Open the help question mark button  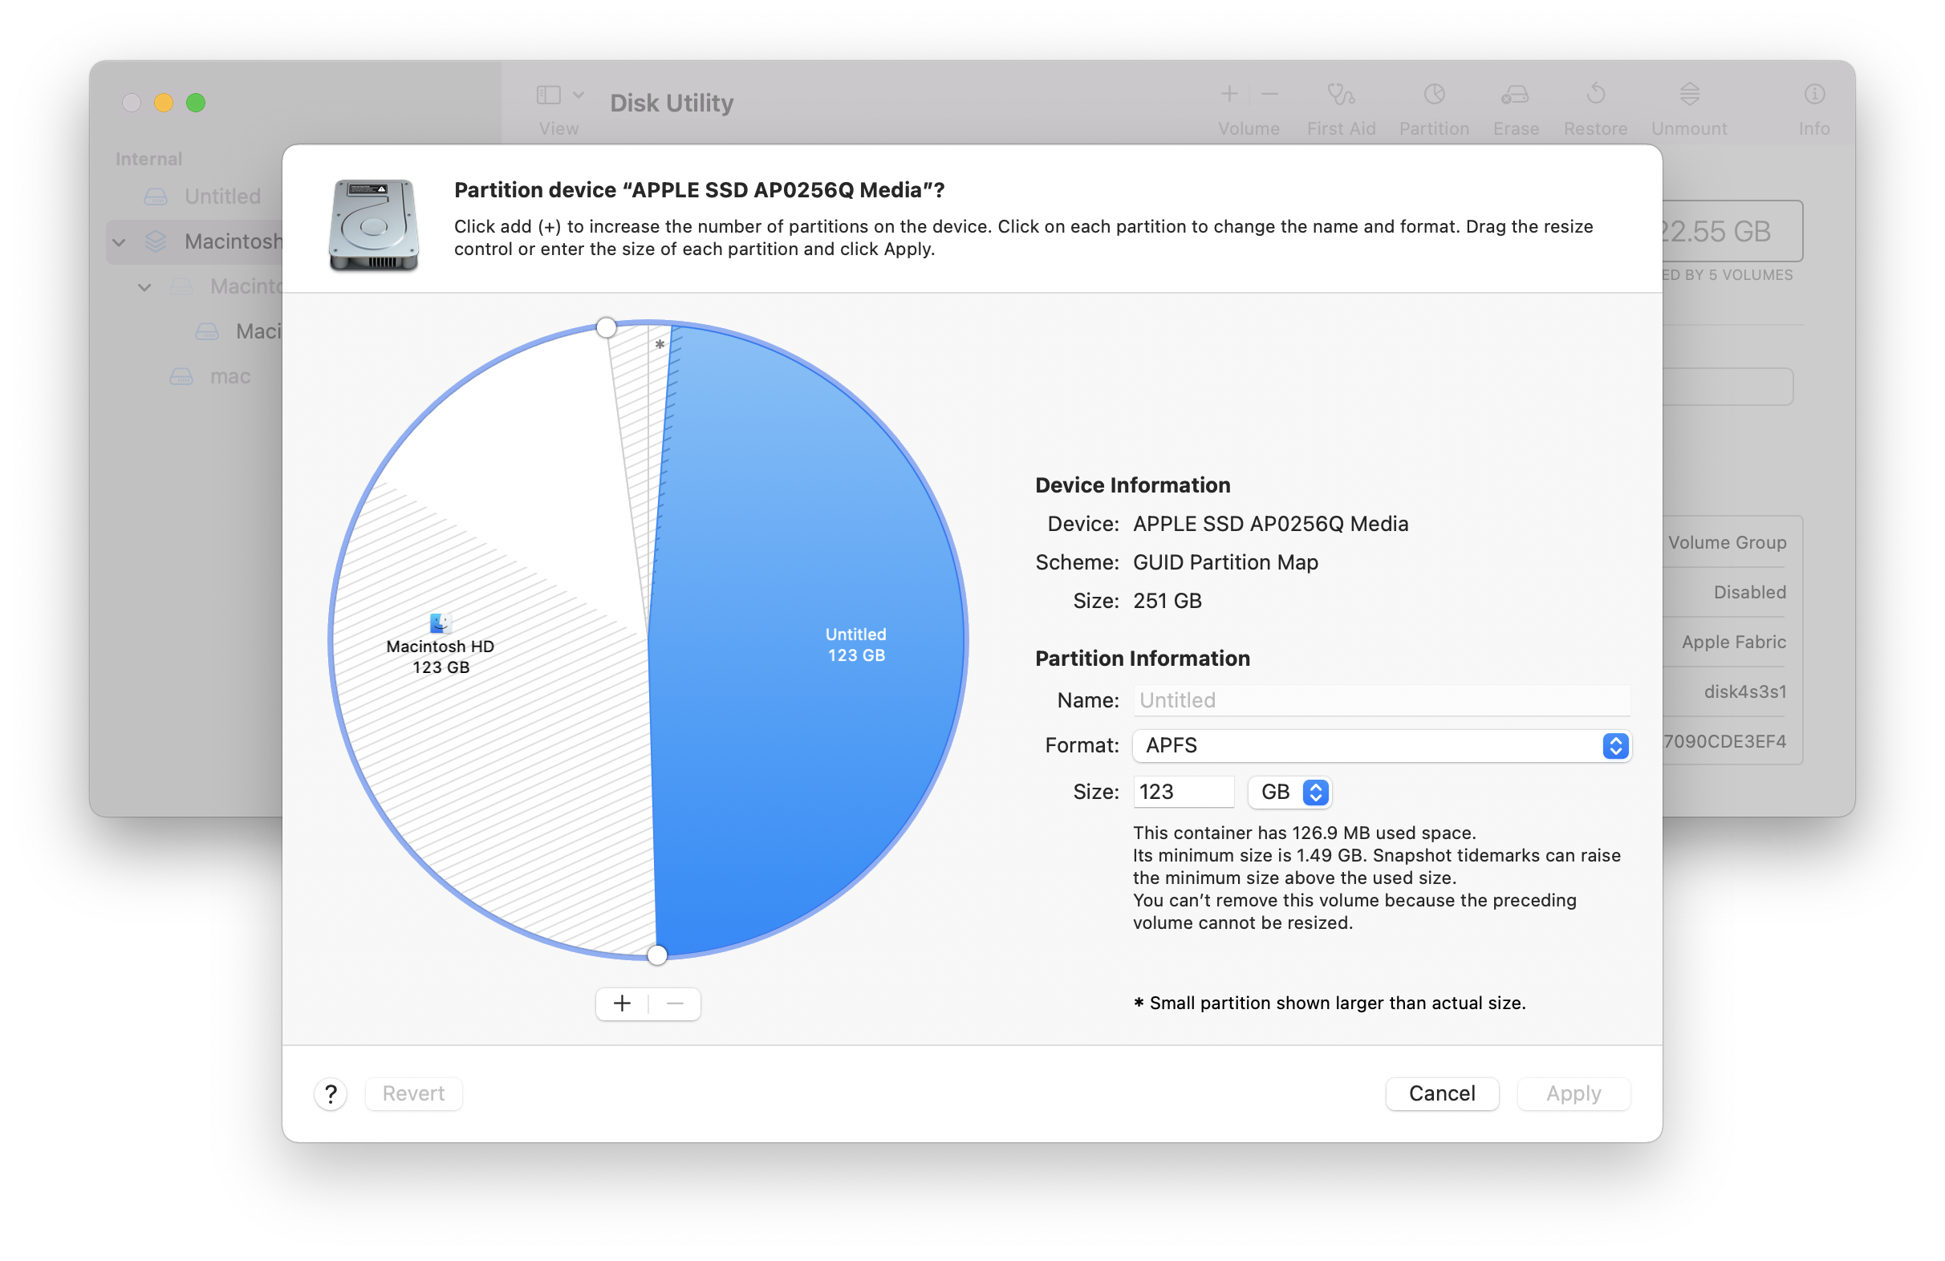point(331,1093)
